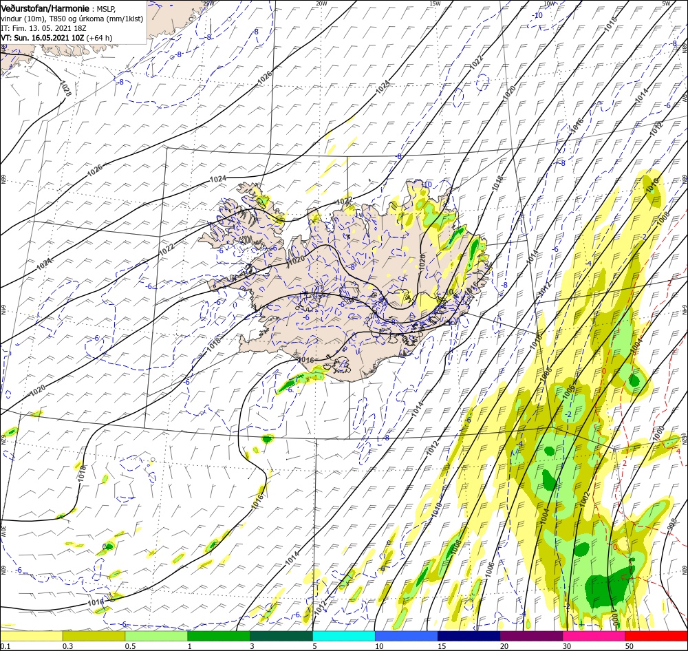The height and width of the screenshot is (651, 688).
Task: Click the 10W longitude label
Action: pyautogui.click(x=549, y=3)
